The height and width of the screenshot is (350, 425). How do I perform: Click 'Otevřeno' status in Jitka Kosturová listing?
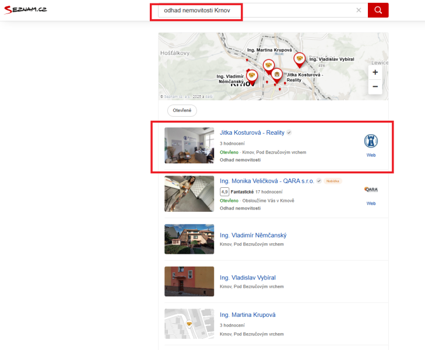click(229, 152)
